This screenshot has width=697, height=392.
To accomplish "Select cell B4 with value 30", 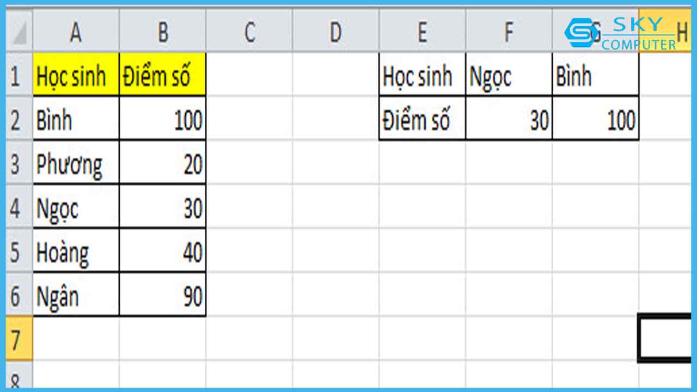I will click(x=162, y=206).
